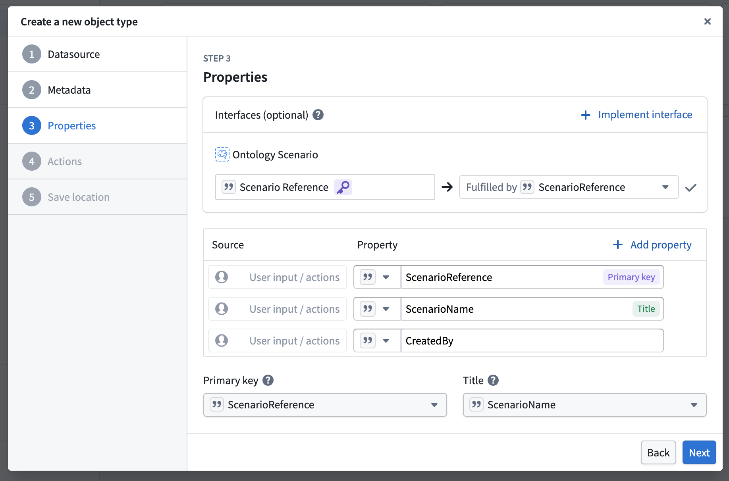
Task: Click the Title badge on ScenarioName
Action: (x=646, y=309)
